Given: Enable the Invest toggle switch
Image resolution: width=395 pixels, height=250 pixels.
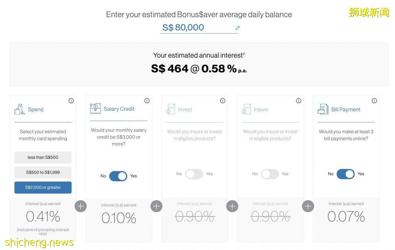Looking at the screenshot, I should click(x=194, y=174).
